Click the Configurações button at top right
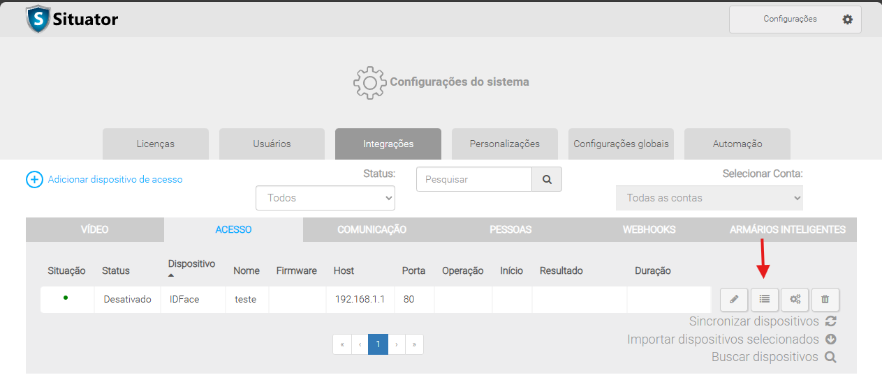 pos(795,20)
